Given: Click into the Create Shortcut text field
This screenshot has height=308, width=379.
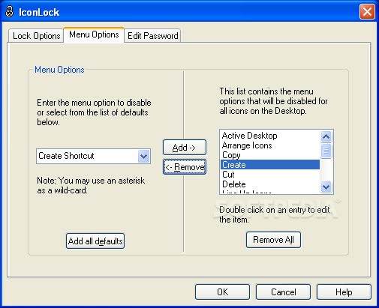Looking at the screenshot, I should [87, 156].
